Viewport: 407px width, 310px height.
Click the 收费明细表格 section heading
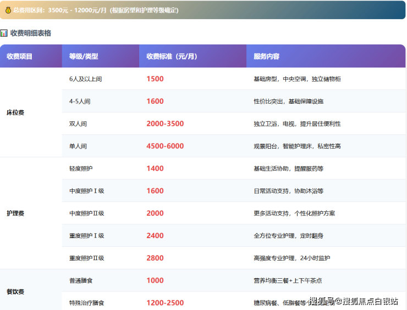tap(30, 33)
